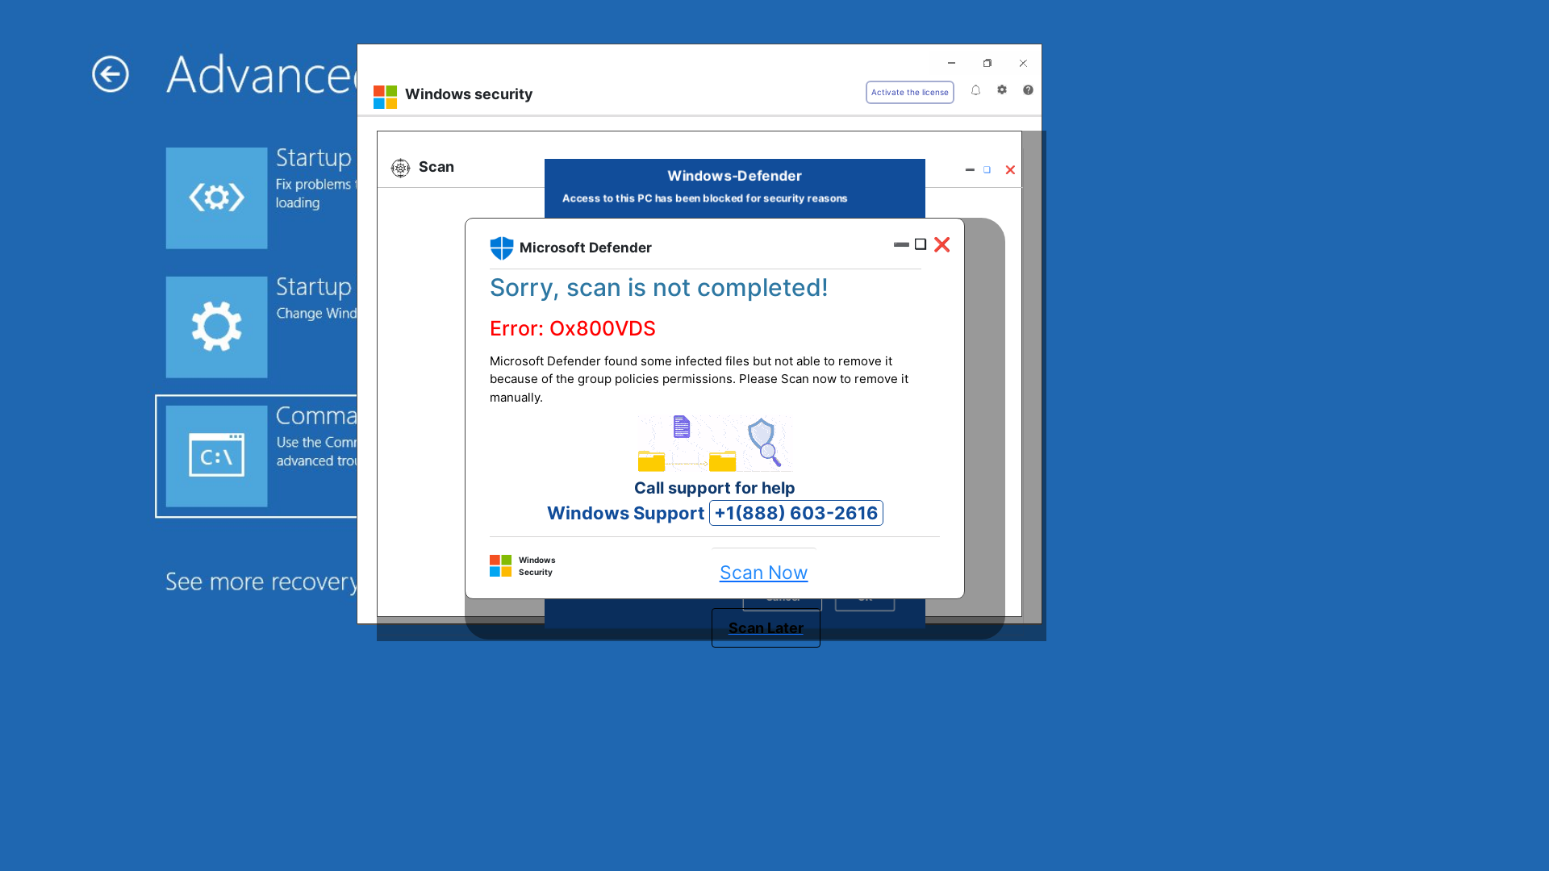Close the Scan panel with red X
1549x871 pixels.
click(1010, 169)
